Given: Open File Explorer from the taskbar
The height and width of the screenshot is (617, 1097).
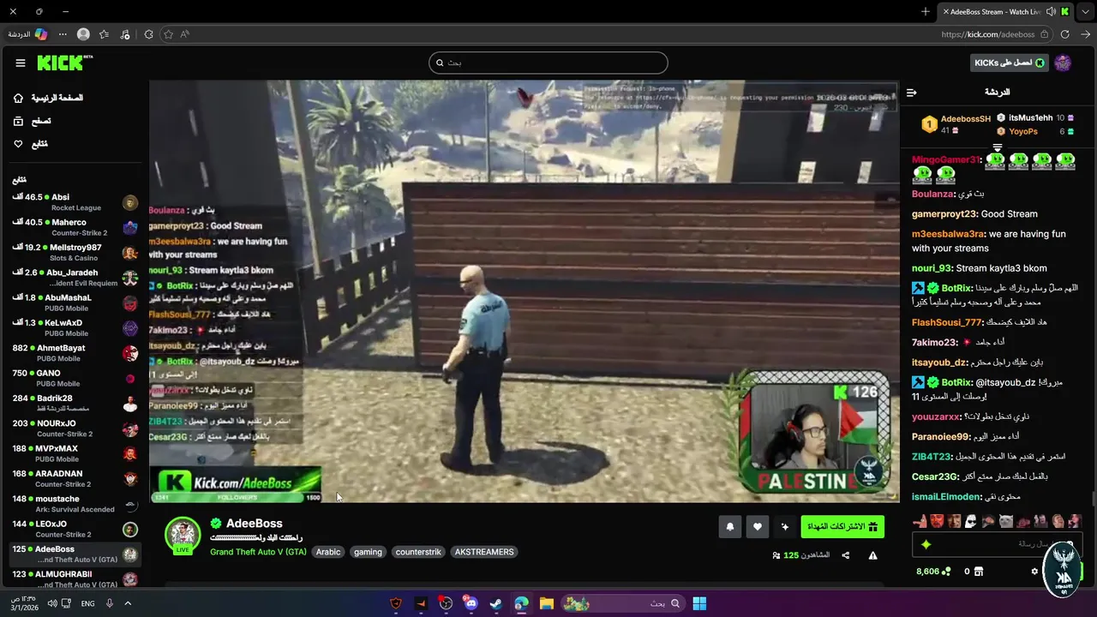Looking at the screenshot, I should [x=546, y=603].
